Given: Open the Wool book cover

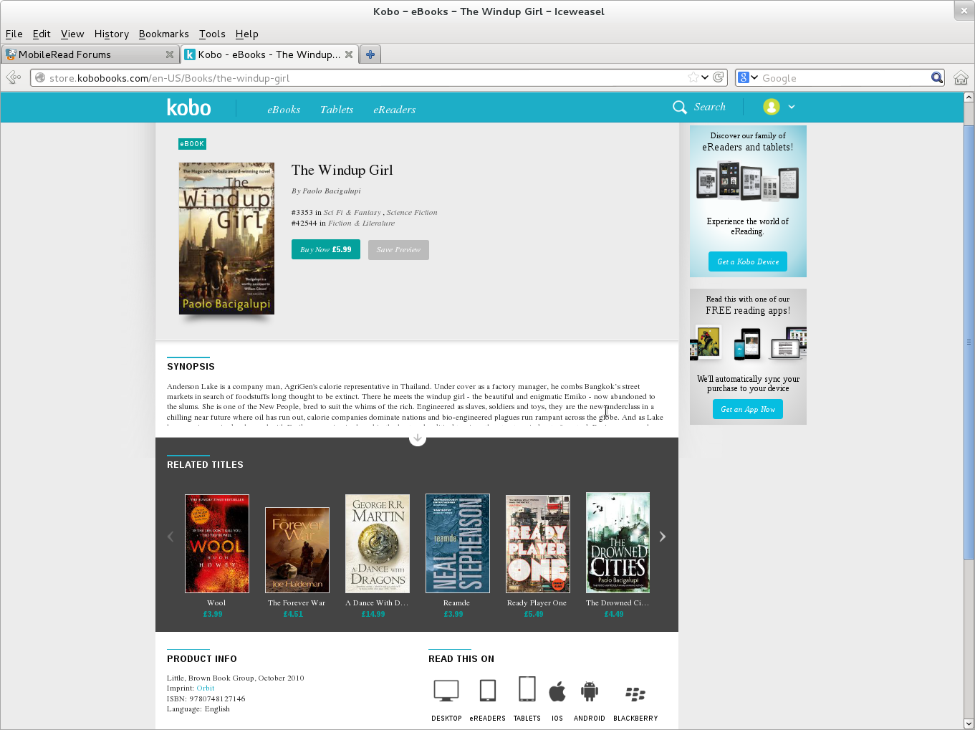Looking at the screenshot, I should 217,544.
